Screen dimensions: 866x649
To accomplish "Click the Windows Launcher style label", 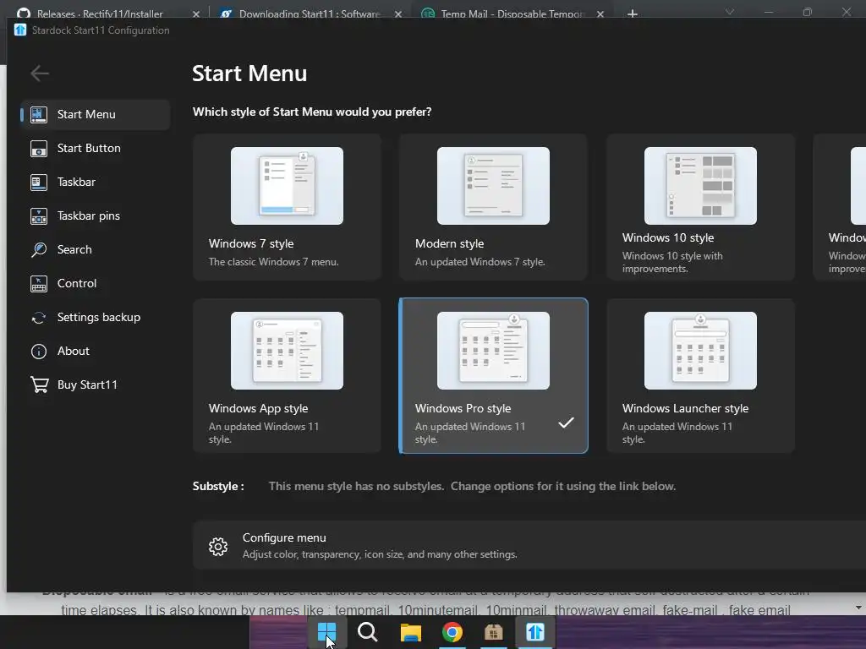I will (685, 408).
